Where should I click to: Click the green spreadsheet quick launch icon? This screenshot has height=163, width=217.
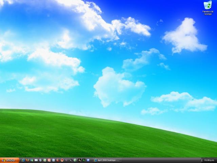coord(45,160)
